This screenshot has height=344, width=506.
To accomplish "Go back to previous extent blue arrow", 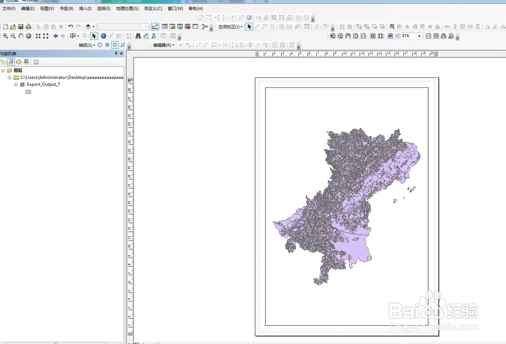I will [56, 36].
